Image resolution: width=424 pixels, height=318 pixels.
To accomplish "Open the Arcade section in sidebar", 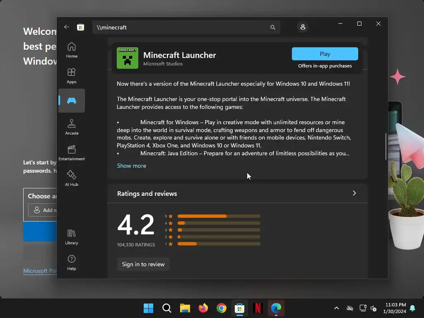I will tap(72, 127).
